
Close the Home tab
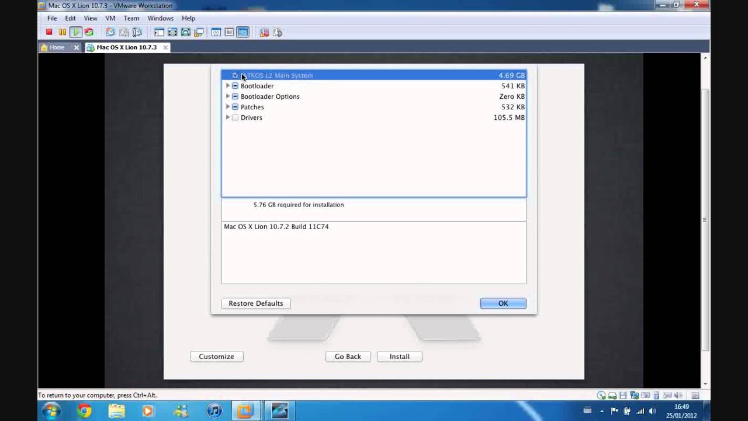pyautogui.click(x=76, y=47)
